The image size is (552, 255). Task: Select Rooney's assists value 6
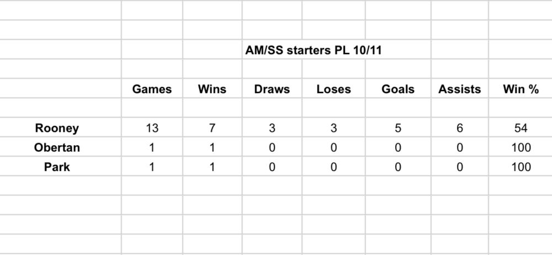459,127
